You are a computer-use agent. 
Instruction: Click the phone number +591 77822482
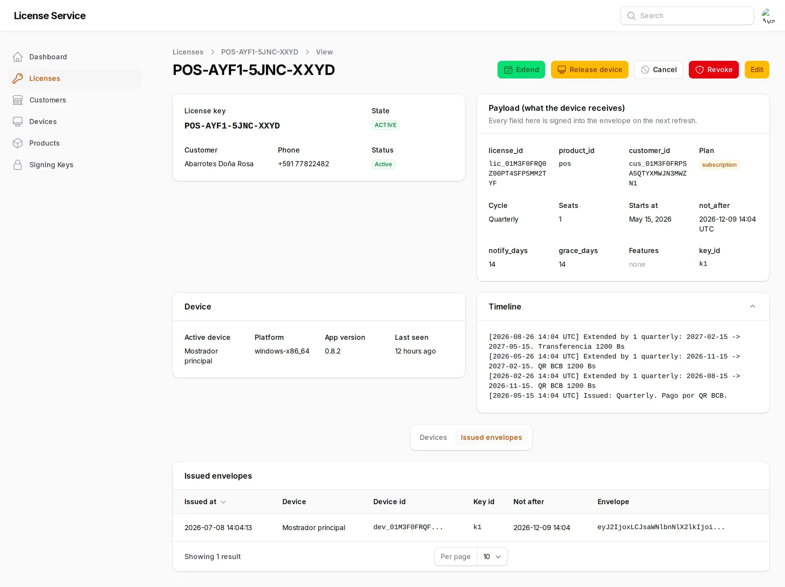[x=303, y=164]
